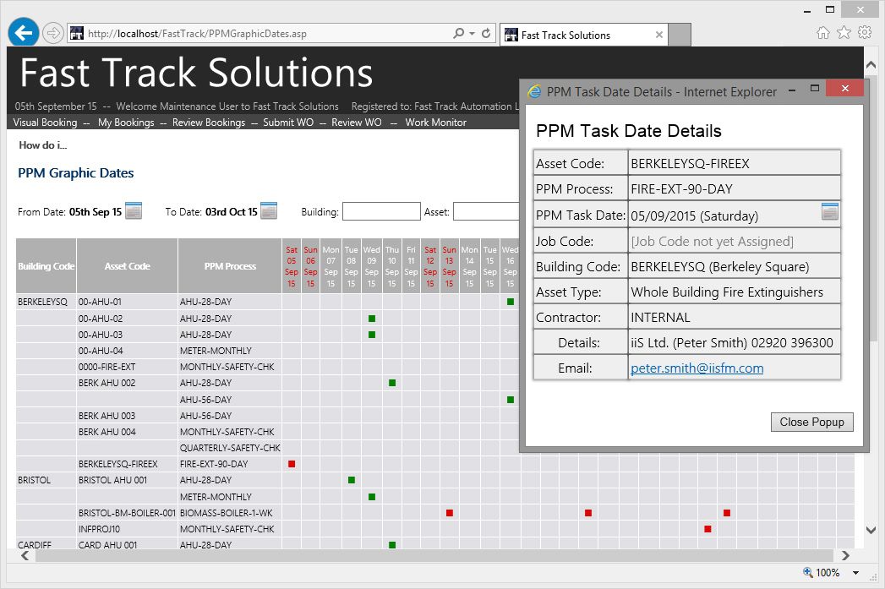Open the Review WO menu item
885x589 pixels.
(x=356, y=123)
